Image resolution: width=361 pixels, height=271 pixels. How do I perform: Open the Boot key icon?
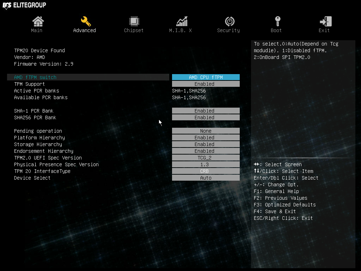point(278,22)
